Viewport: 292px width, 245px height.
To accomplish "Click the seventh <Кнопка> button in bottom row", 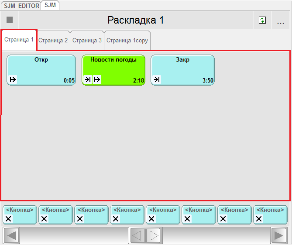I will [234, 215].
